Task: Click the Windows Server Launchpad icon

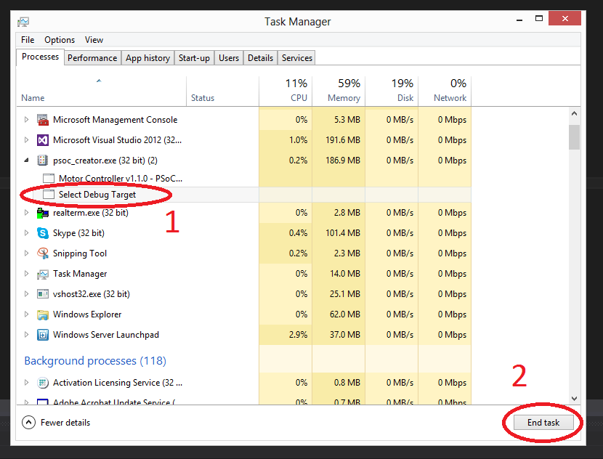Action: click(41, 334)
